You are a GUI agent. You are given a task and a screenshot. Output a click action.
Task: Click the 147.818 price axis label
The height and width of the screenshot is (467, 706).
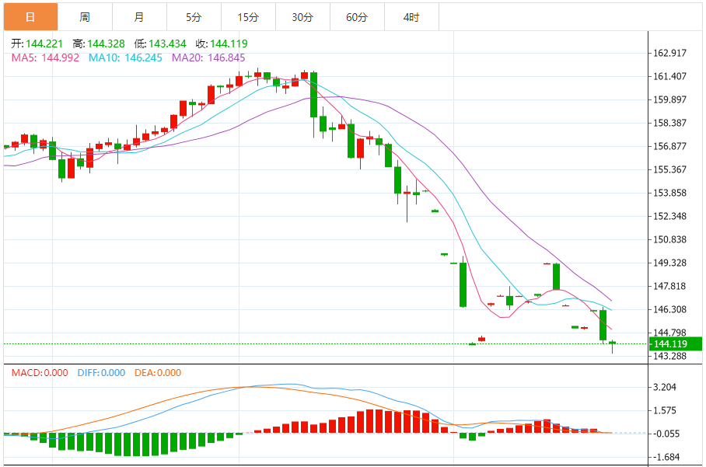(670, 286)
